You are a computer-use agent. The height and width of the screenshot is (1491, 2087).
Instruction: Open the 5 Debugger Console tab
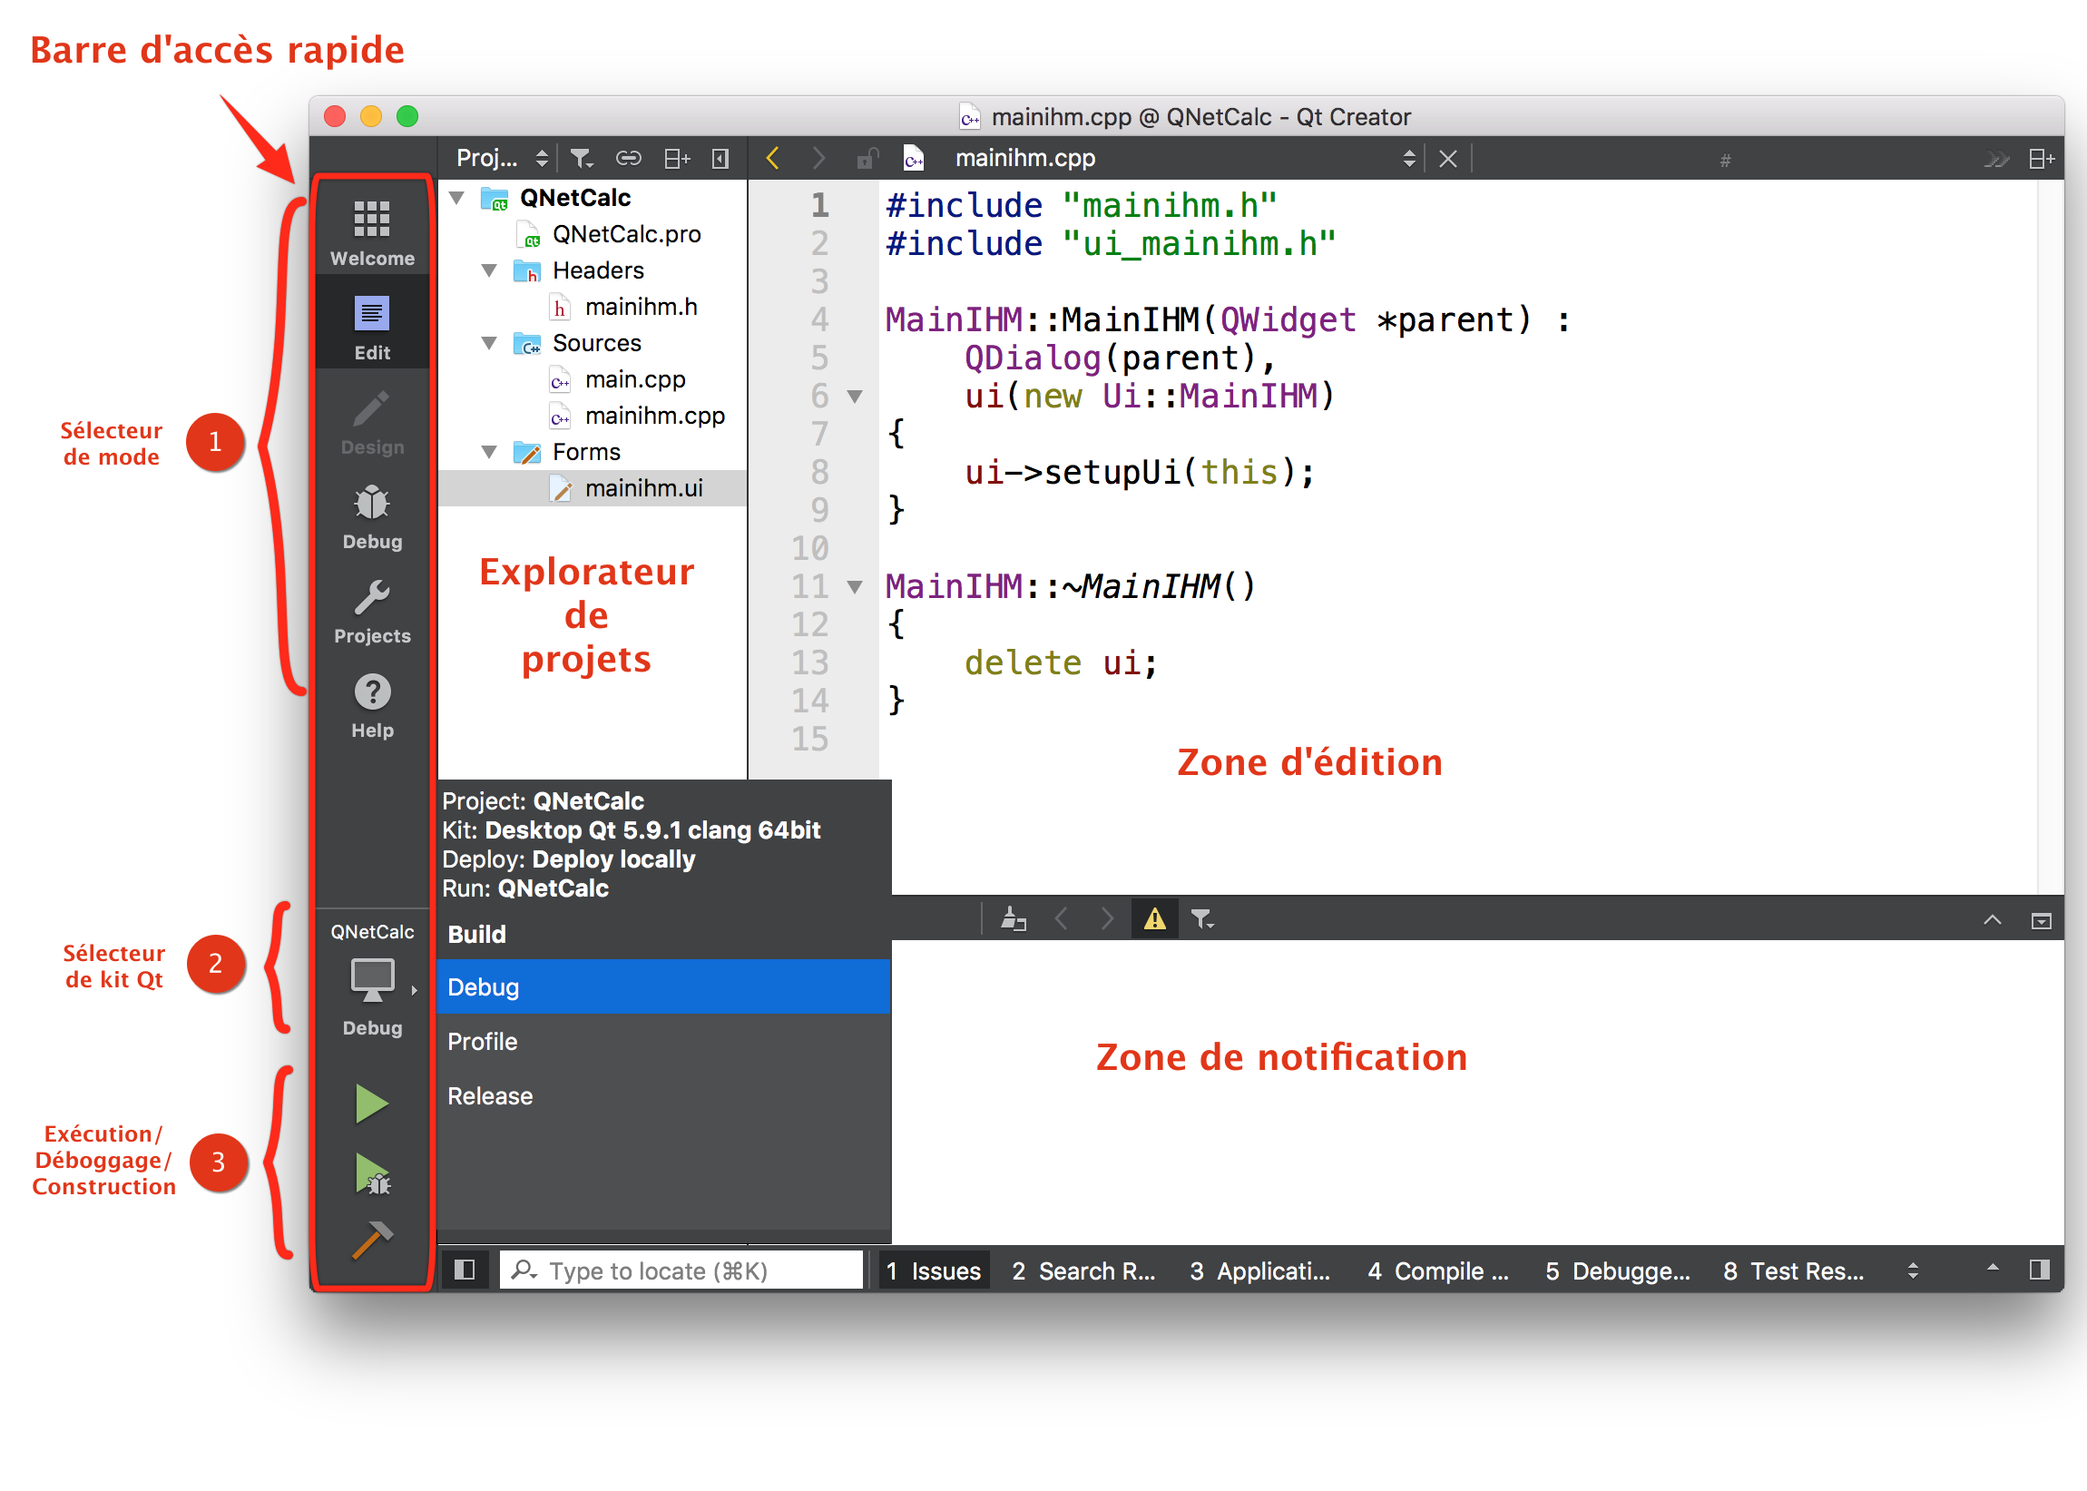1617,1270
